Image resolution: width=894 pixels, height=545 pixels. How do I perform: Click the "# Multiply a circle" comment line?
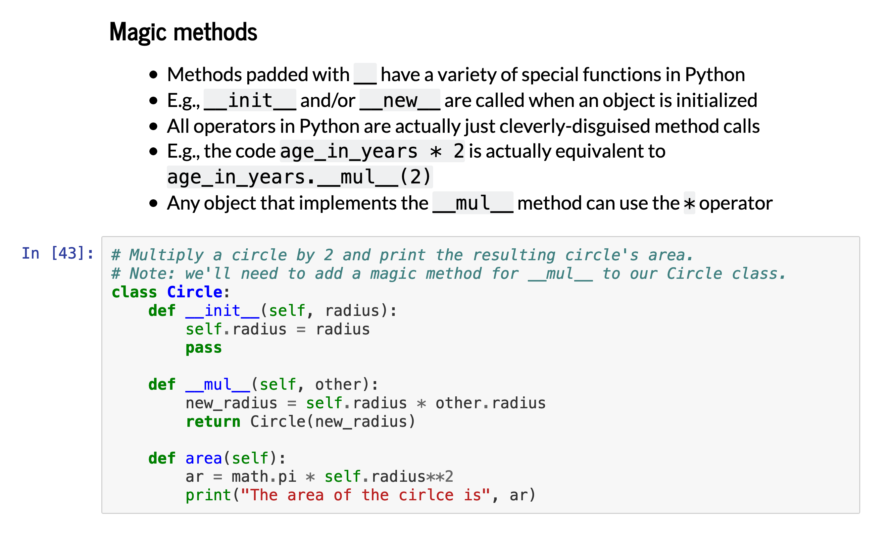pyautogui.click(x=402, y=255)
